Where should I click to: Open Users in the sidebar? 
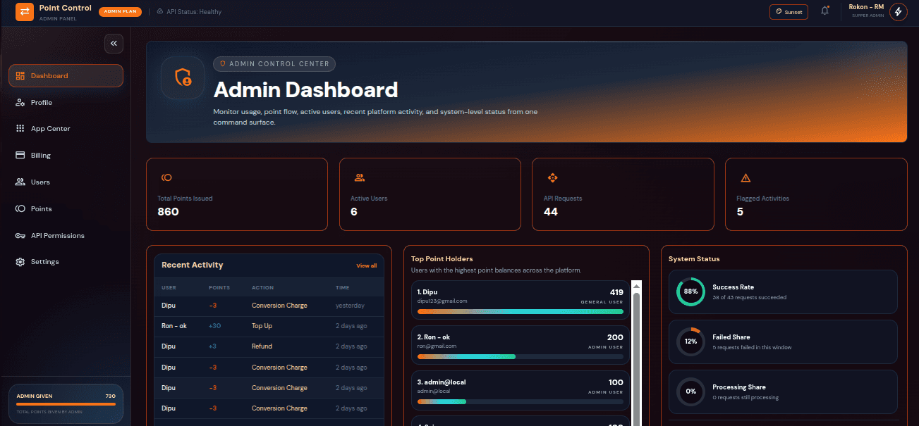point(66,182)
